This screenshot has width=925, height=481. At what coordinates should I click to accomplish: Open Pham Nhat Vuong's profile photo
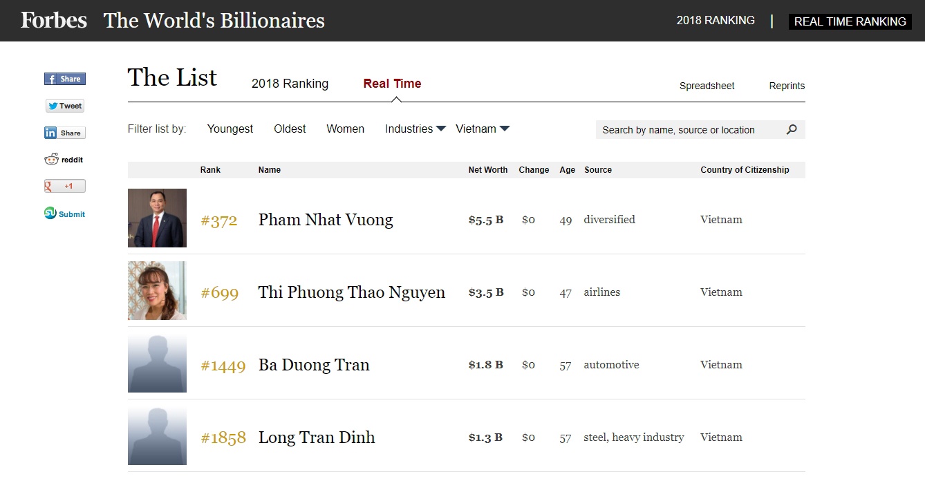click(x=157, y=218)
